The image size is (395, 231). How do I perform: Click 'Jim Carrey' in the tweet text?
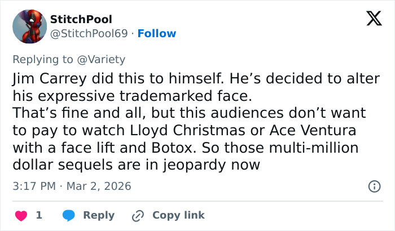tap(42, 77)
